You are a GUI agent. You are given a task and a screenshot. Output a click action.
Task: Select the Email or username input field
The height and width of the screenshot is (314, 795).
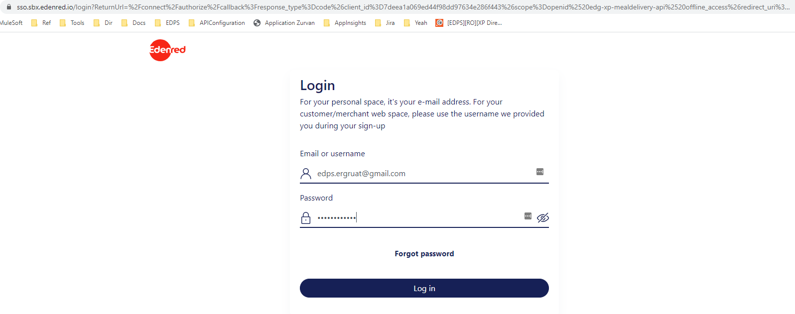(423, 173)
